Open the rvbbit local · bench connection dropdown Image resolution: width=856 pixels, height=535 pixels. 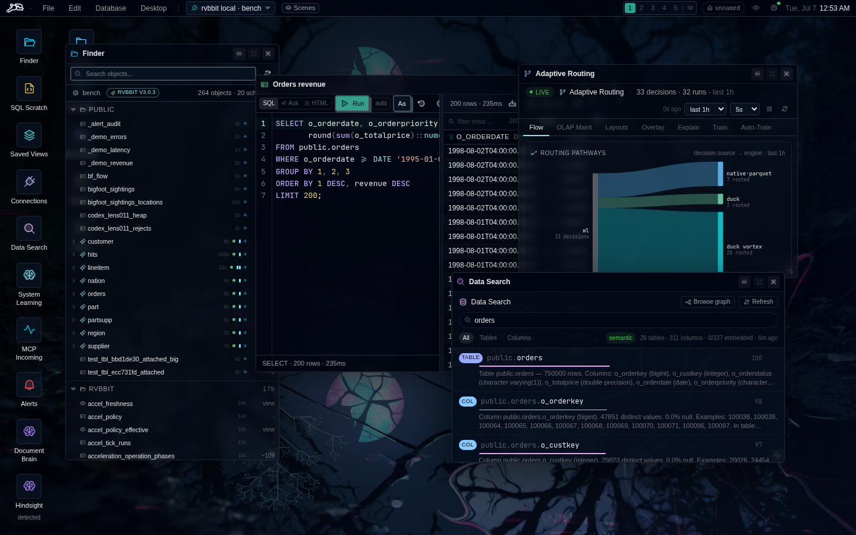[x=231, y=8]
